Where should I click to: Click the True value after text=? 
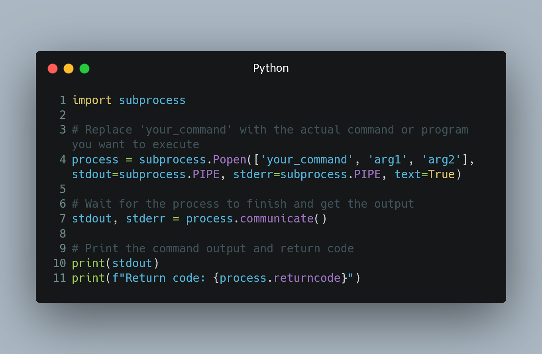pyautogui.click(x=441, y=175)
